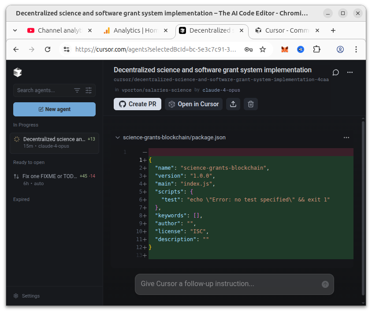Click the send arrow button

point(325,284)
